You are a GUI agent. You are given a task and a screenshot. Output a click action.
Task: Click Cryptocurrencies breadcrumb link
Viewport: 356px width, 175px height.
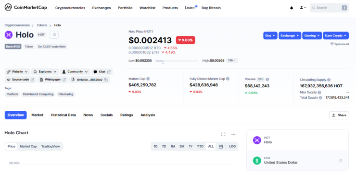coord(17,25)
